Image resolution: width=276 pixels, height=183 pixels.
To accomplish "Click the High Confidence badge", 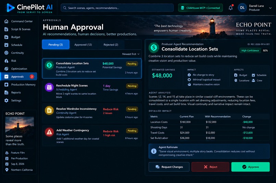I will (250, 50).
